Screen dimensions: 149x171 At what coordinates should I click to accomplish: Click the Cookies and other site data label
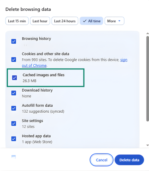(46, 54)
